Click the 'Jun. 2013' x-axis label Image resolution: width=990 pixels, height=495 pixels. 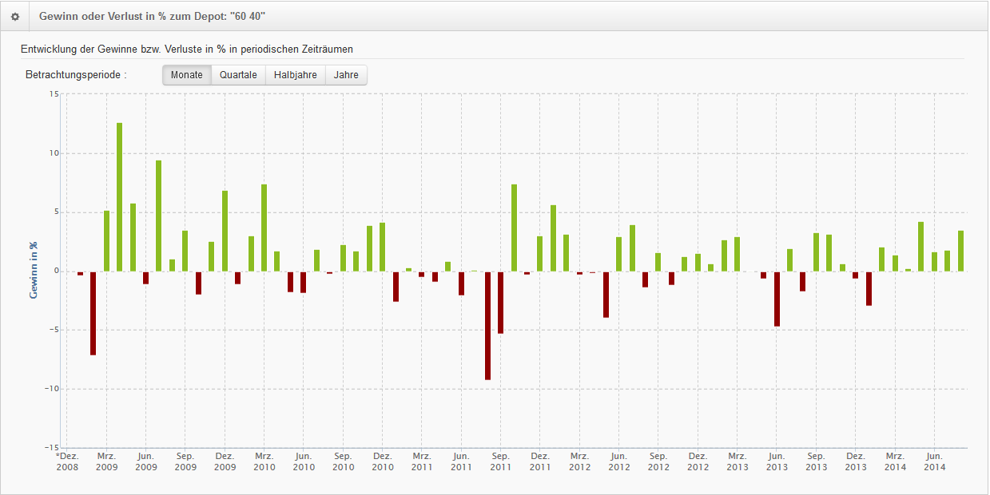(777, 461)
